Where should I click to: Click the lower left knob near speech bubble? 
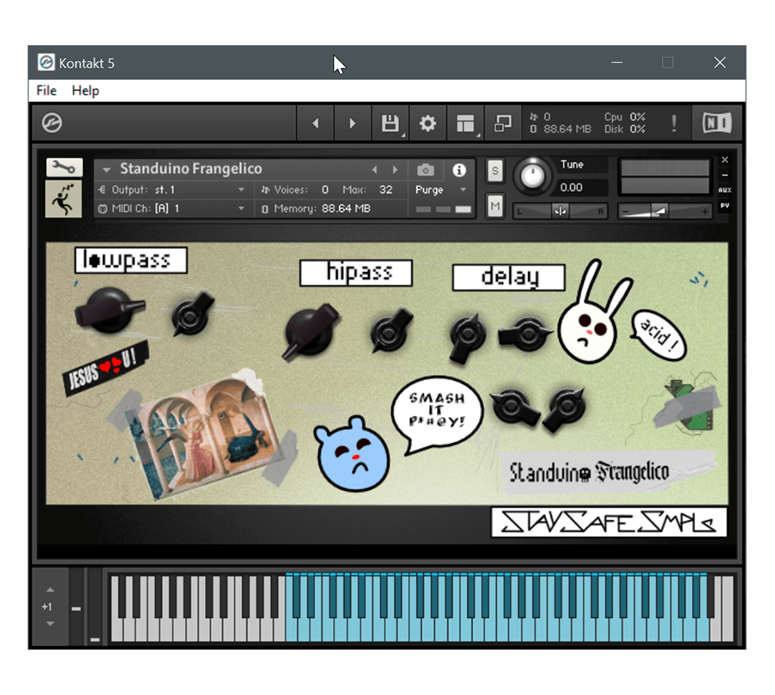513,407
